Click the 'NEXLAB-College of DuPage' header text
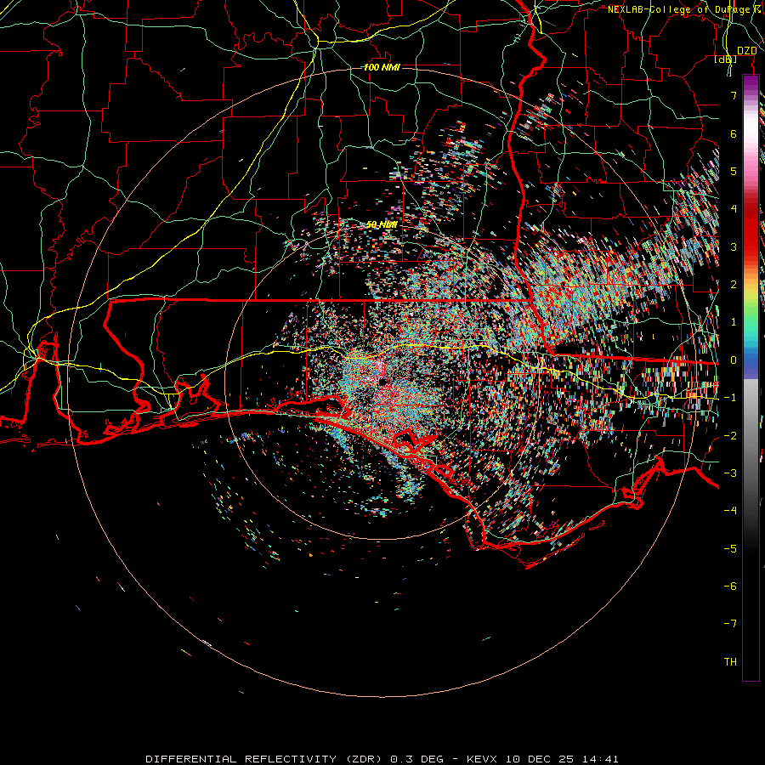Viewport: 765px width, 765px height. [678, 9]
